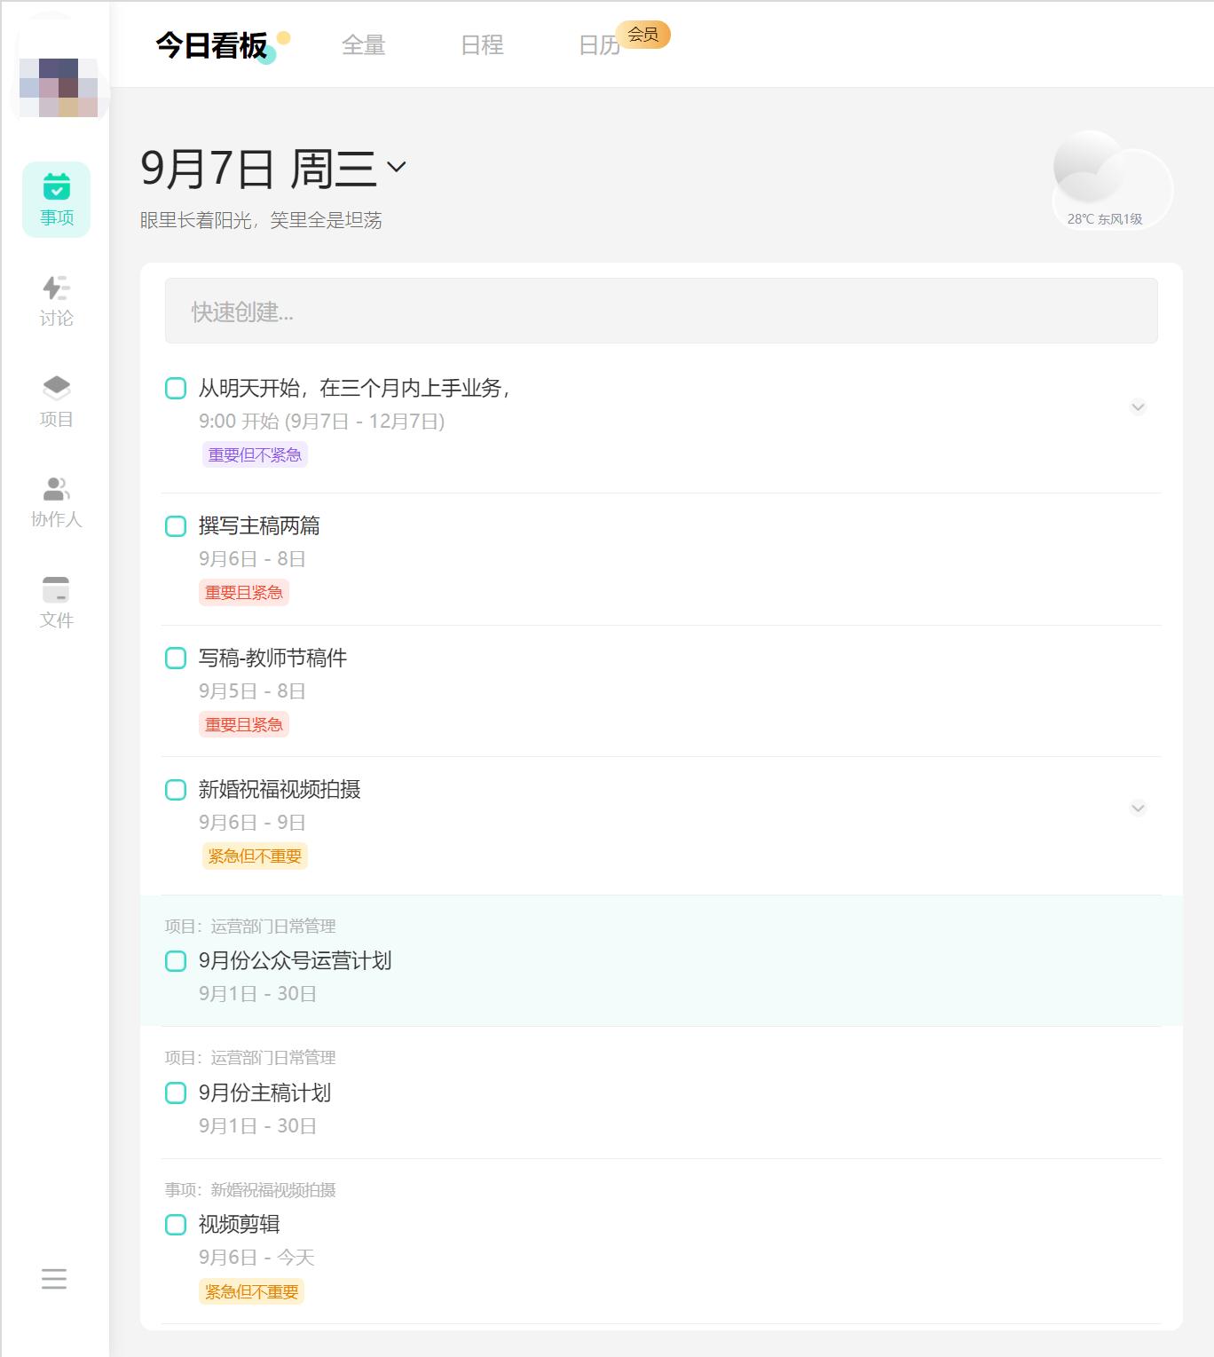The image size is (1214, 1357).
Task: Click the yellow 会员 membership badge
Action: click(x=643, y=36)
